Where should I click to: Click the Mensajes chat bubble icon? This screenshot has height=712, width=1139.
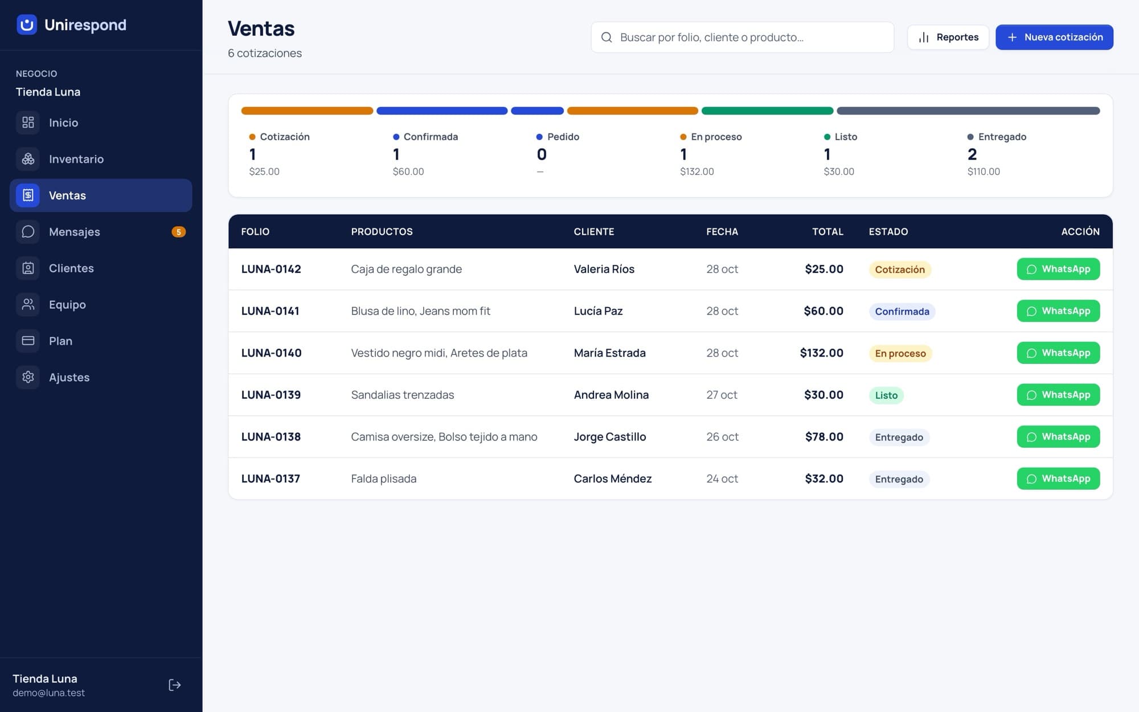tap(28, 232)
